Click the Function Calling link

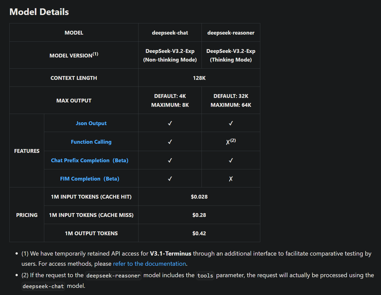(91, 142)
